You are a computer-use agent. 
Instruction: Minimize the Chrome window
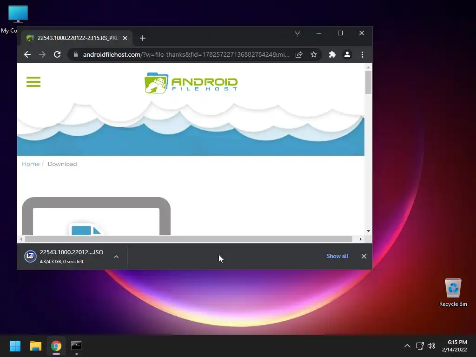click(319, 33)
